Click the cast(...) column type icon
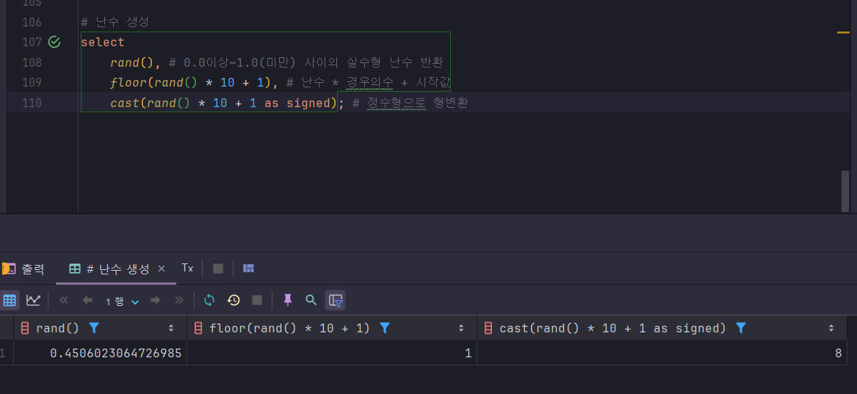 488,328
